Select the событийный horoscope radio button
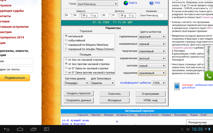 [66, 40]
